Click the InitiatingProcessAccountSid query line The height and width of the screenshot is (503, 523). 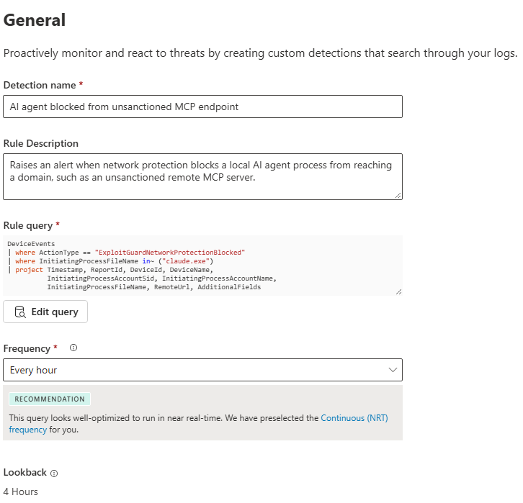coord(162,278)
